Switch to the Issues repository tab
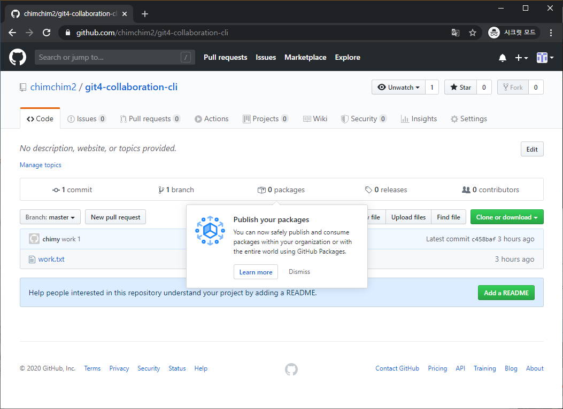This screenshot has width=563, height=409. click(x=87, y=119)
